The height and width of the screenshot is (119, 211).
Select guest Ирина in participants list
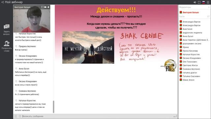pos(186,47)
